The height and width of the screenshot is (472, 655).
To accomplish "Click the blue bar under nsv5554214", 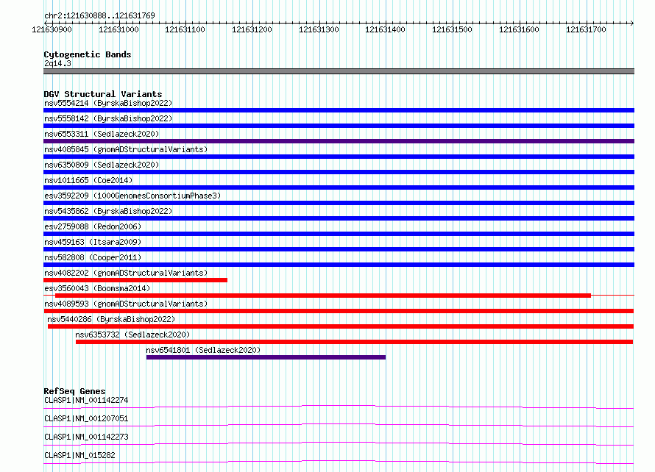I will pyautogui.click(x=339, y=110).
